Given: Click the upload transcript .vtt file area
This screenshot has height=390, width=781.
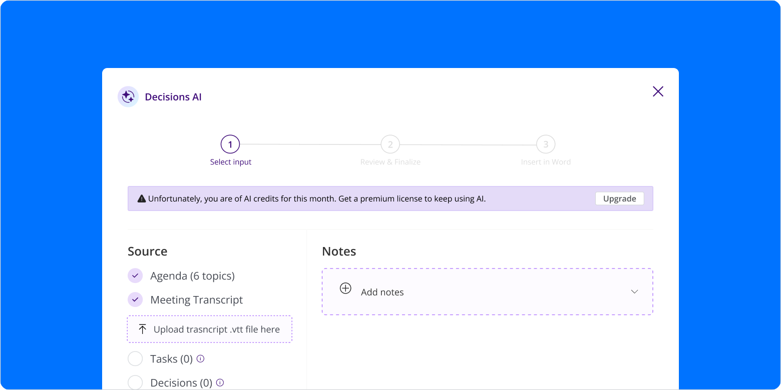Looking at the screenshot, I should coord(209,329).
